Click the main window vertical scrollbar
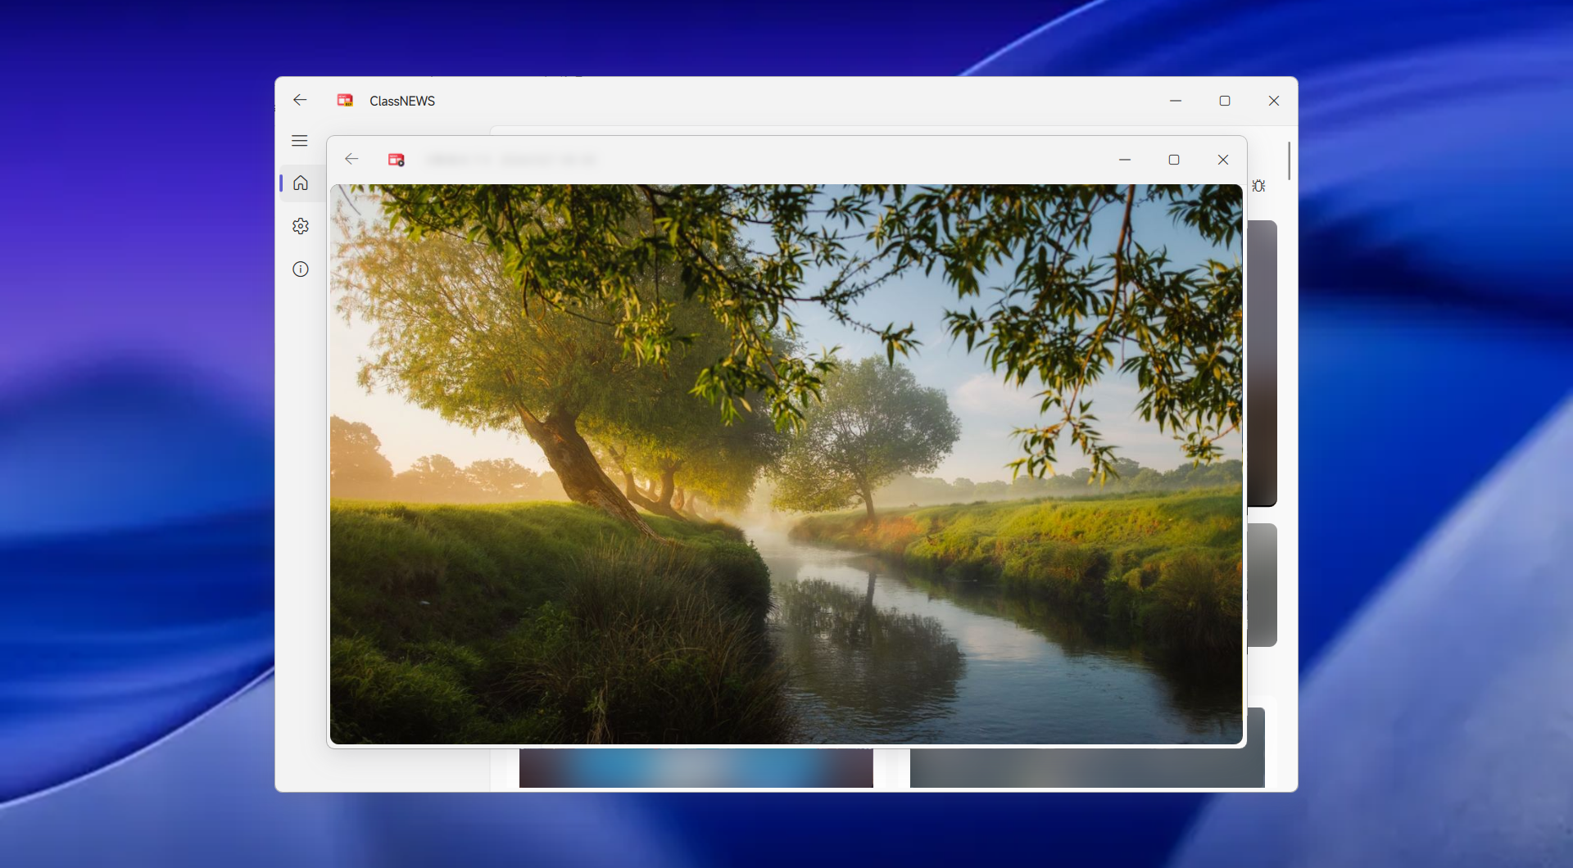The image size is (1573, 868). click(x=1289, y=160)
